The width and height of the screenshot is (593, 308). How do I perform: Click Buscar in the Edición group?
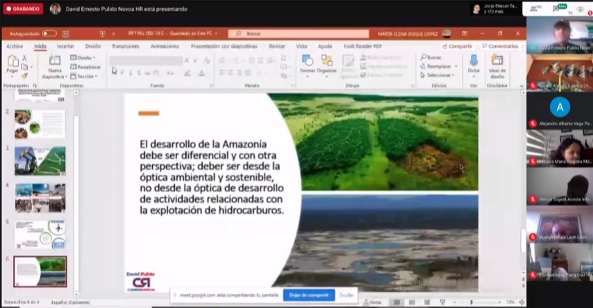click(431, 57)
